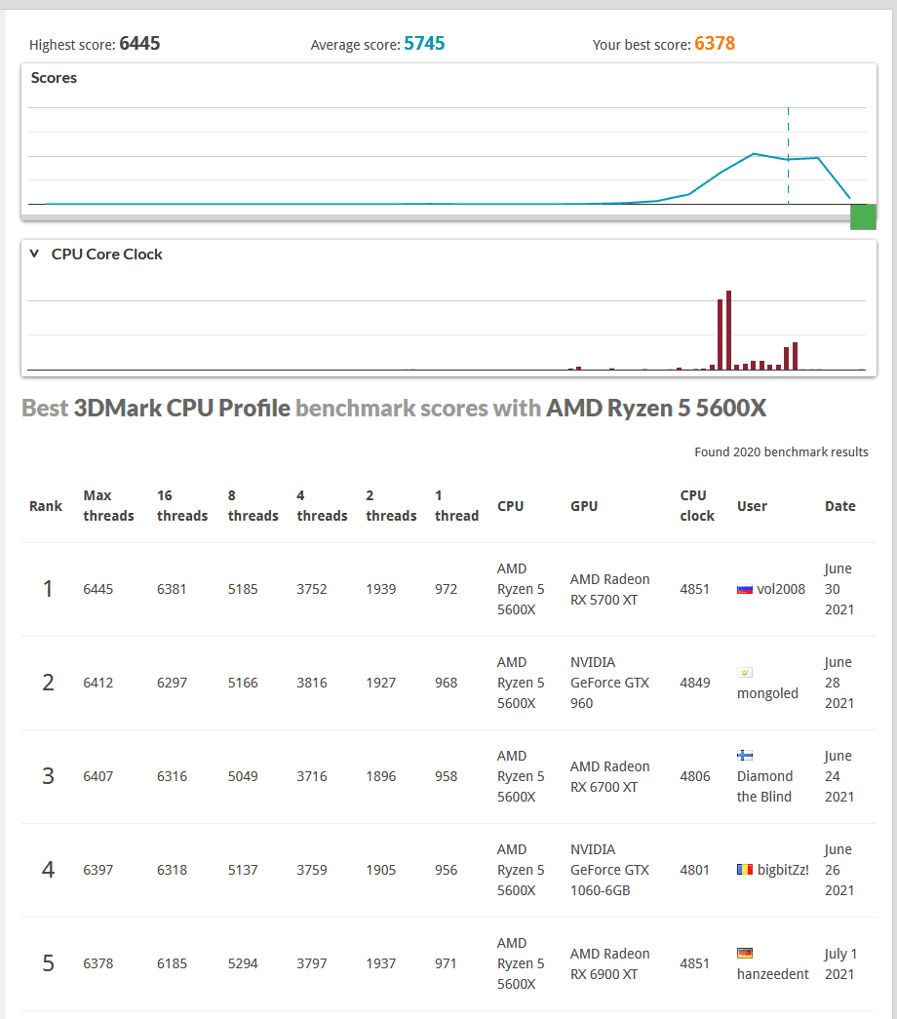Select rank 5 max threads score 6378
This screenshot has width=897, height=1019.
98,963
